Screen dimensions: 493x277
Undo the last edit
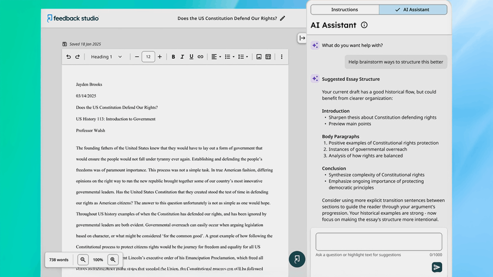pos(69,57)
